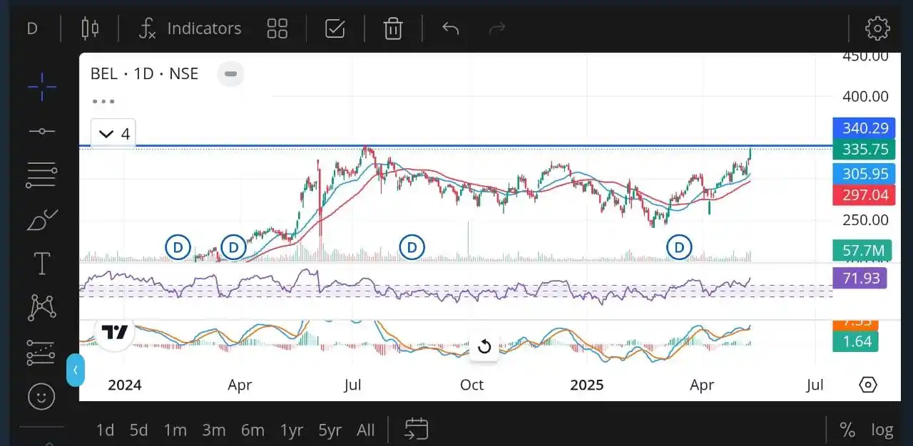Redo the chart action

pyautogui.click(x=497, y=28)
